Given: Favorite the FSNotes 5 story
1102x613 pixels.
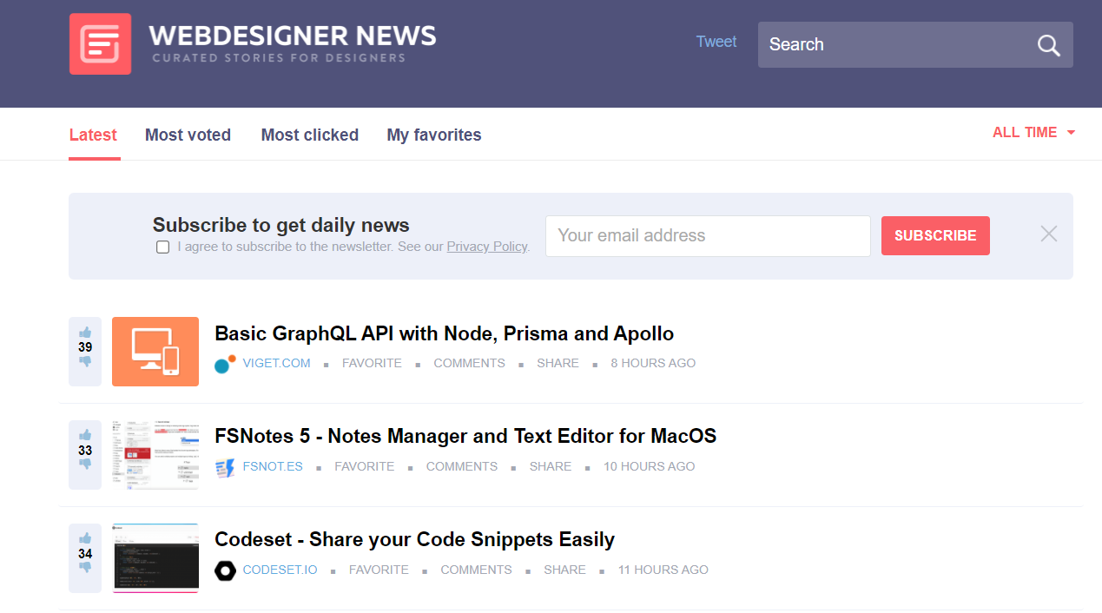Looking at the screenshot, I should pos(364,466).
